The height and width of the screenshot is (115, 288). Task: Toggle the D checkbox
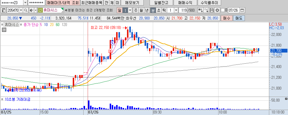[x=223, y=10]
